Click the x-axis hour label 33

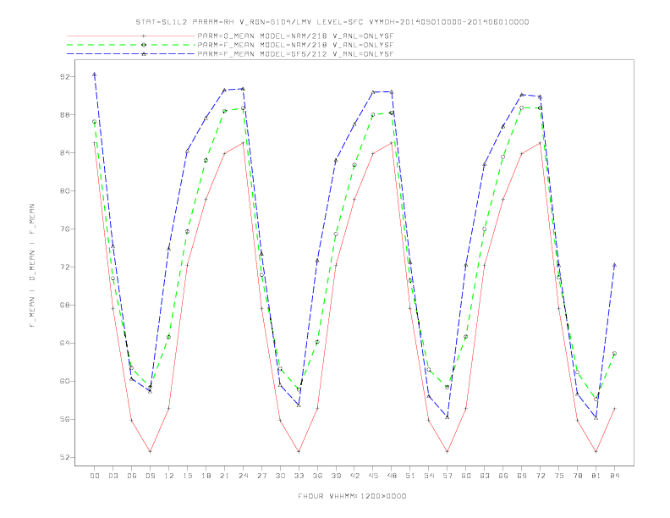pyautogui.click(x=299, y=476)
